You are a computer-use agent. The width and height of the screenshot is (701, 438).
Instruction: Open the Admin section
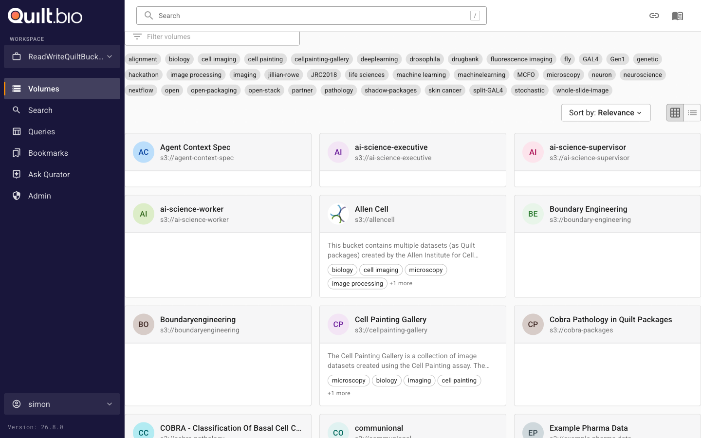[x=62, y=196]
